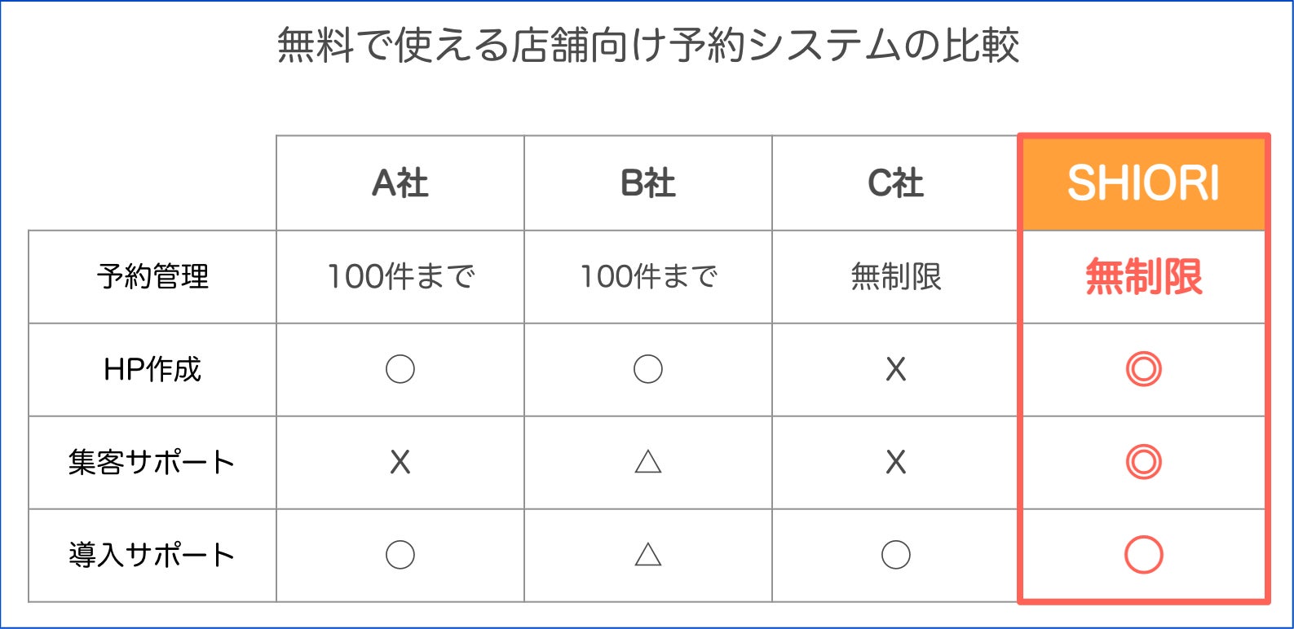
Task: Click the red 無制限 text under SHIORI
Action: coord(1143,276)
